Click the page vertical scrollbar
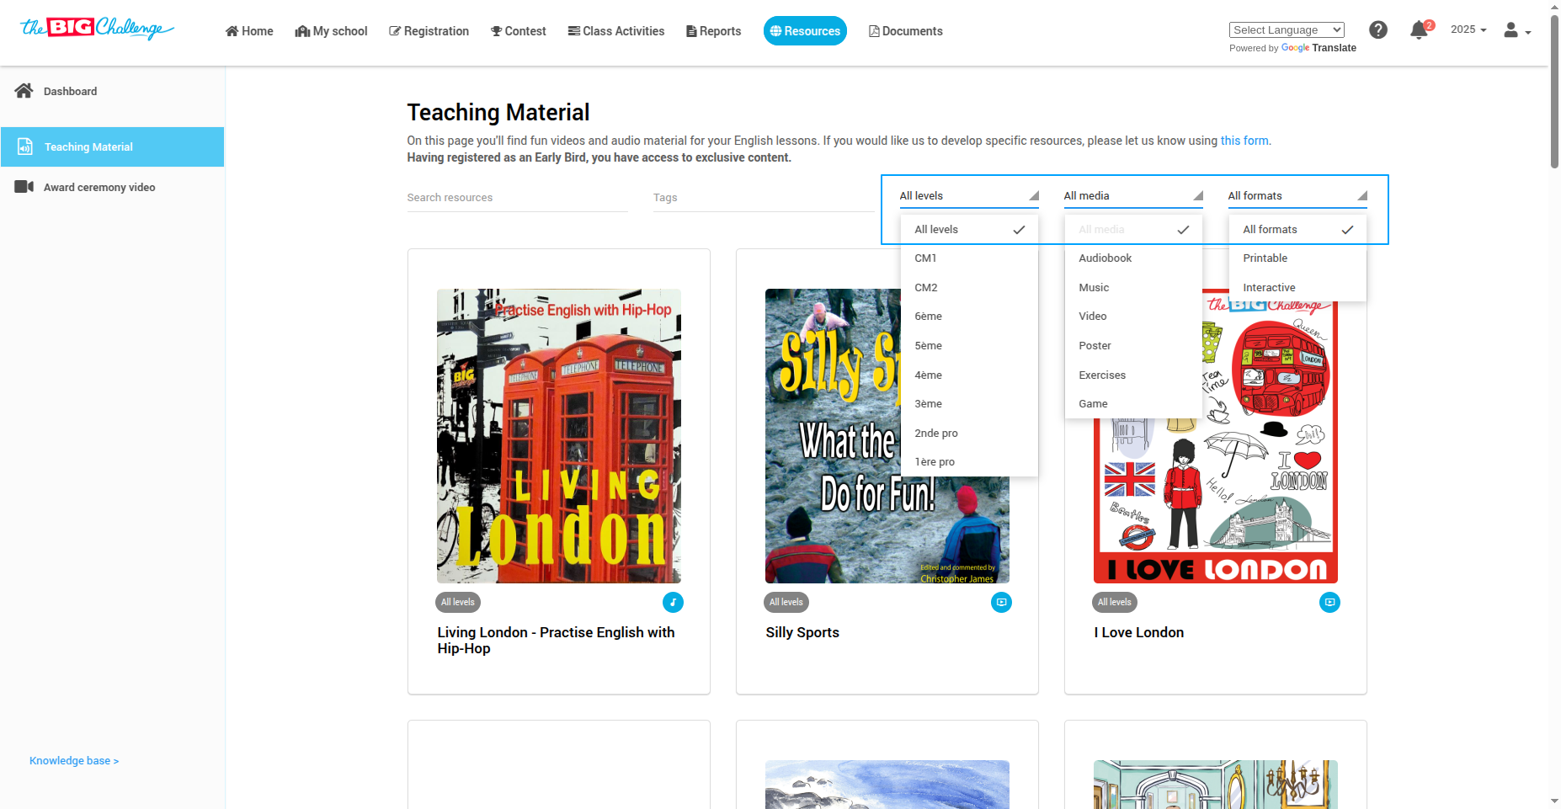The width and height of the screenshot is (1561, 809). click(x=1554, y=91)
